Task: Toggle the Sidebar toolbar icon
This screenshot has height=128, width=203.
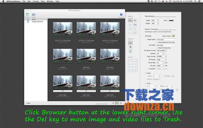Action: tap(27, 14)
